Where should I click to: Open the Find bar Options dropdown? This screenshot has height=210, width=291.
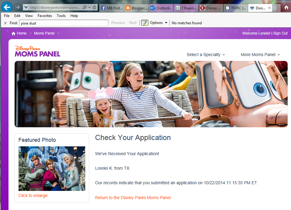tap(158, 23)
